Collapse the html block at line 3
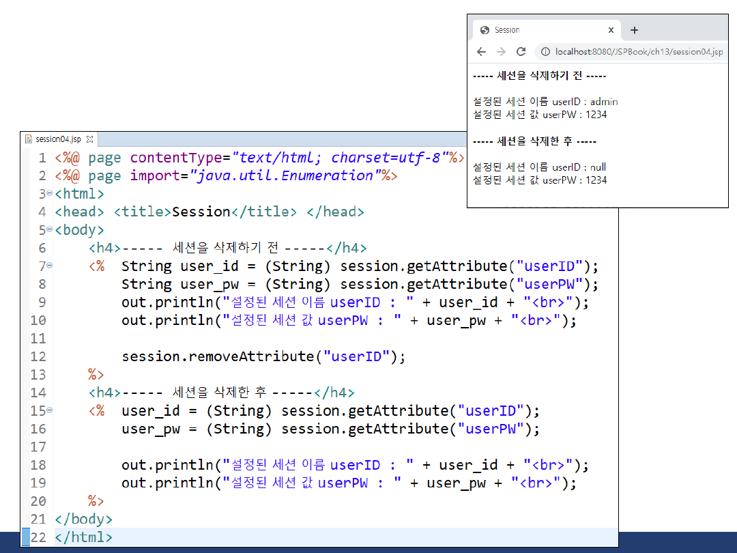737x553 pixels. [49, 194]
